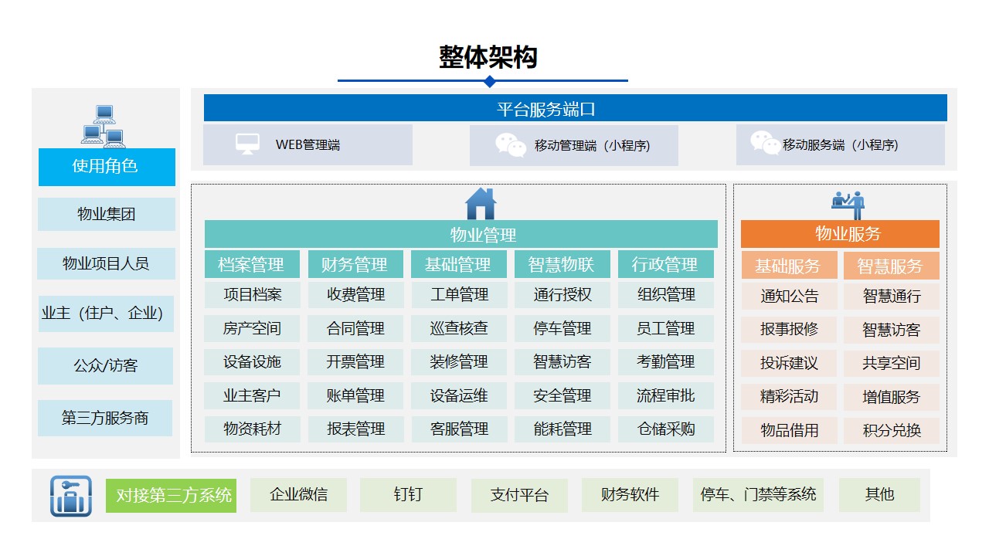Click the 停车管理 cell
This screenshot has width=989, height=556.
[x=562, y=328]
